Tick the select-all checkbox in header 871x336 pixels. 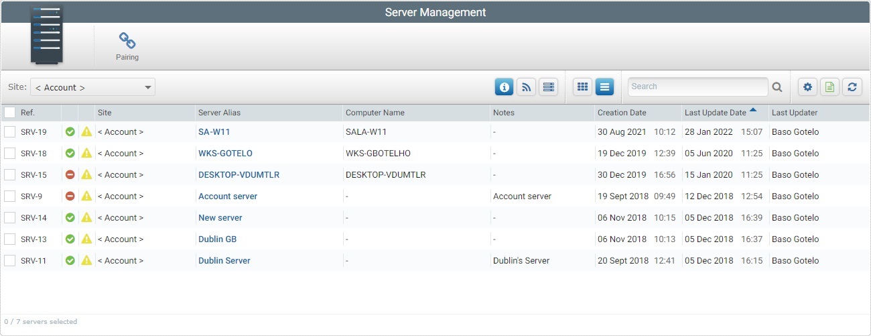coord(9,113)
